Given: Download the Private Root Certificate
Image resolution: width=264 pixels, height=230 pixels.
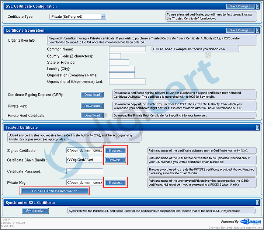Looking at the screenshot, I should pos(92,115).
